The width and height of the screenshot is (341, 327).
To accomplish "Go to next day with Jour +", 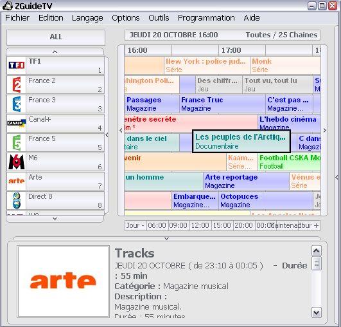I will (310, 225).
